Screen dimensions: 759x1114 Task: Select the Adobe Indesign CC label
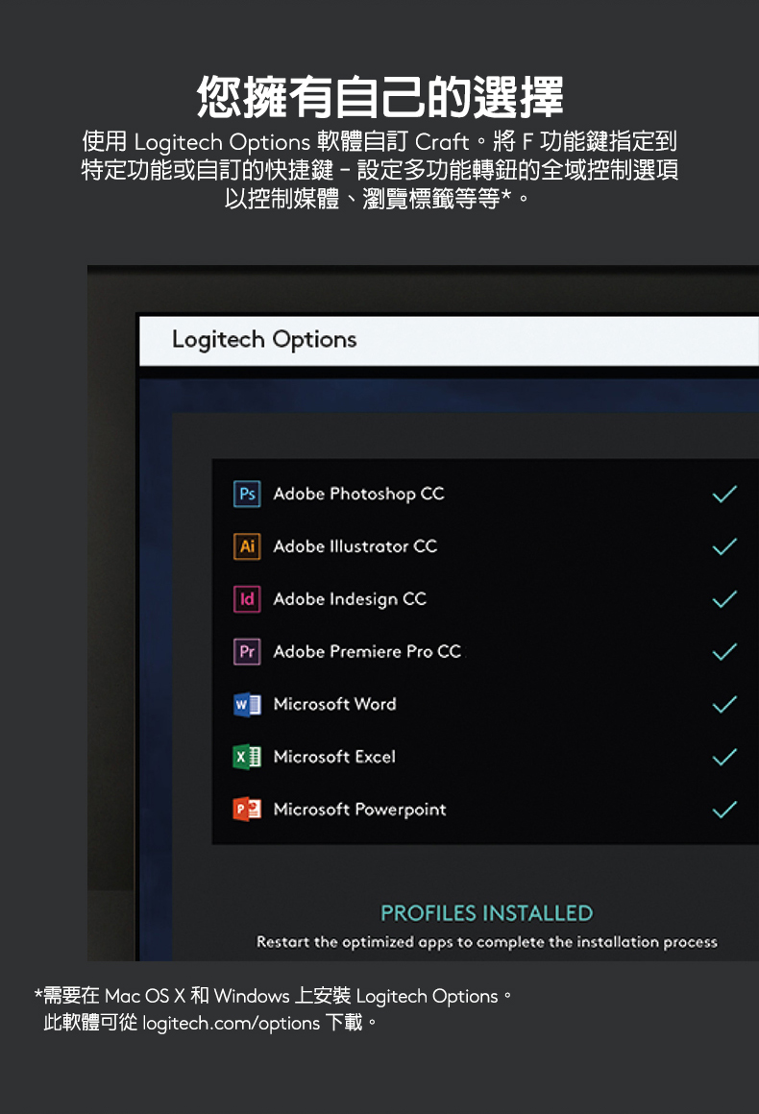click(x=350, y=599)
